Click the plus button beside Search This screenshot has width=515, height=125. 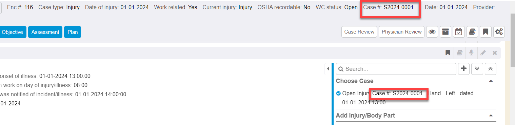click(x=464, y=69)
